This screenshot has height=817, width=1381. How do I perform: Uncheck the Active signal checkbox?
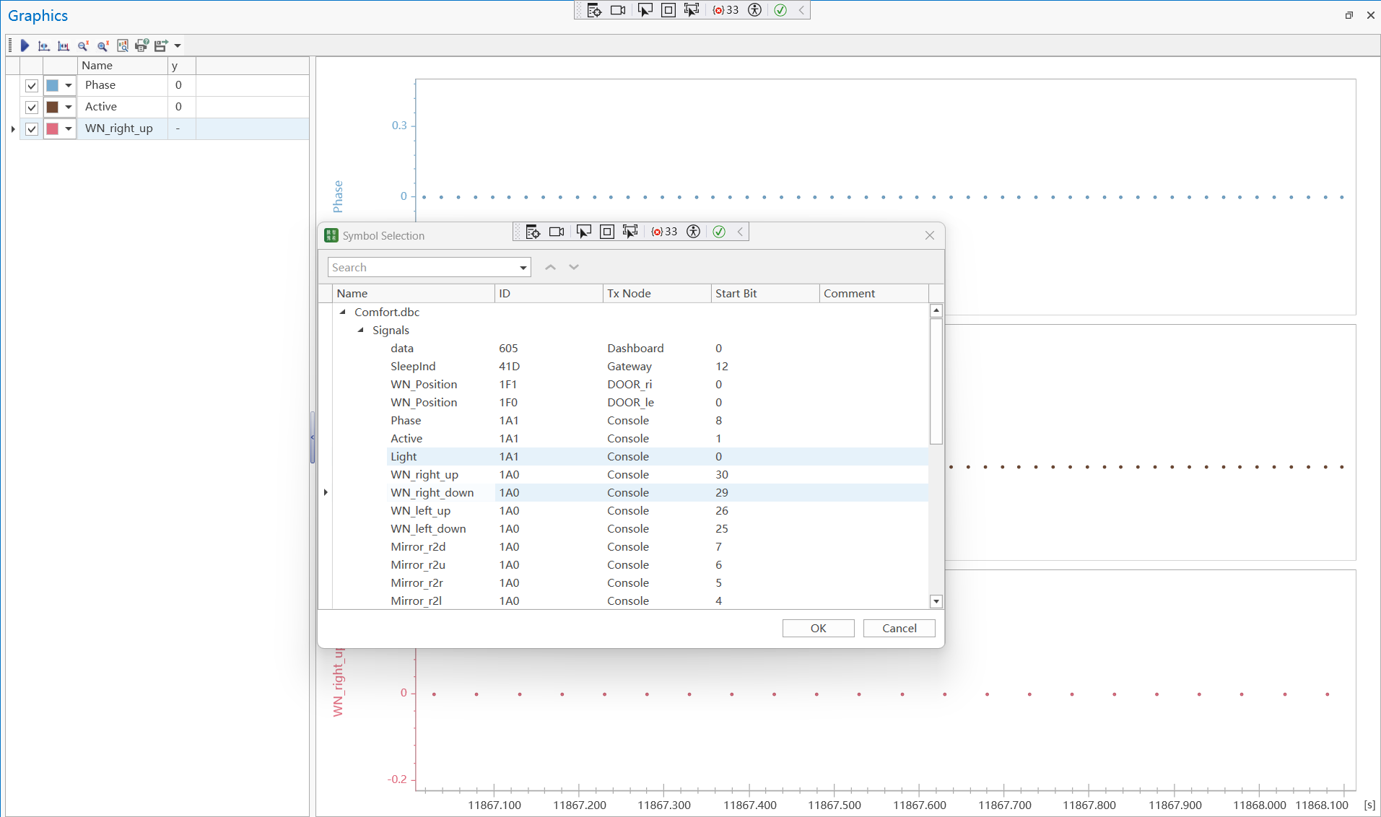point(32,107)
